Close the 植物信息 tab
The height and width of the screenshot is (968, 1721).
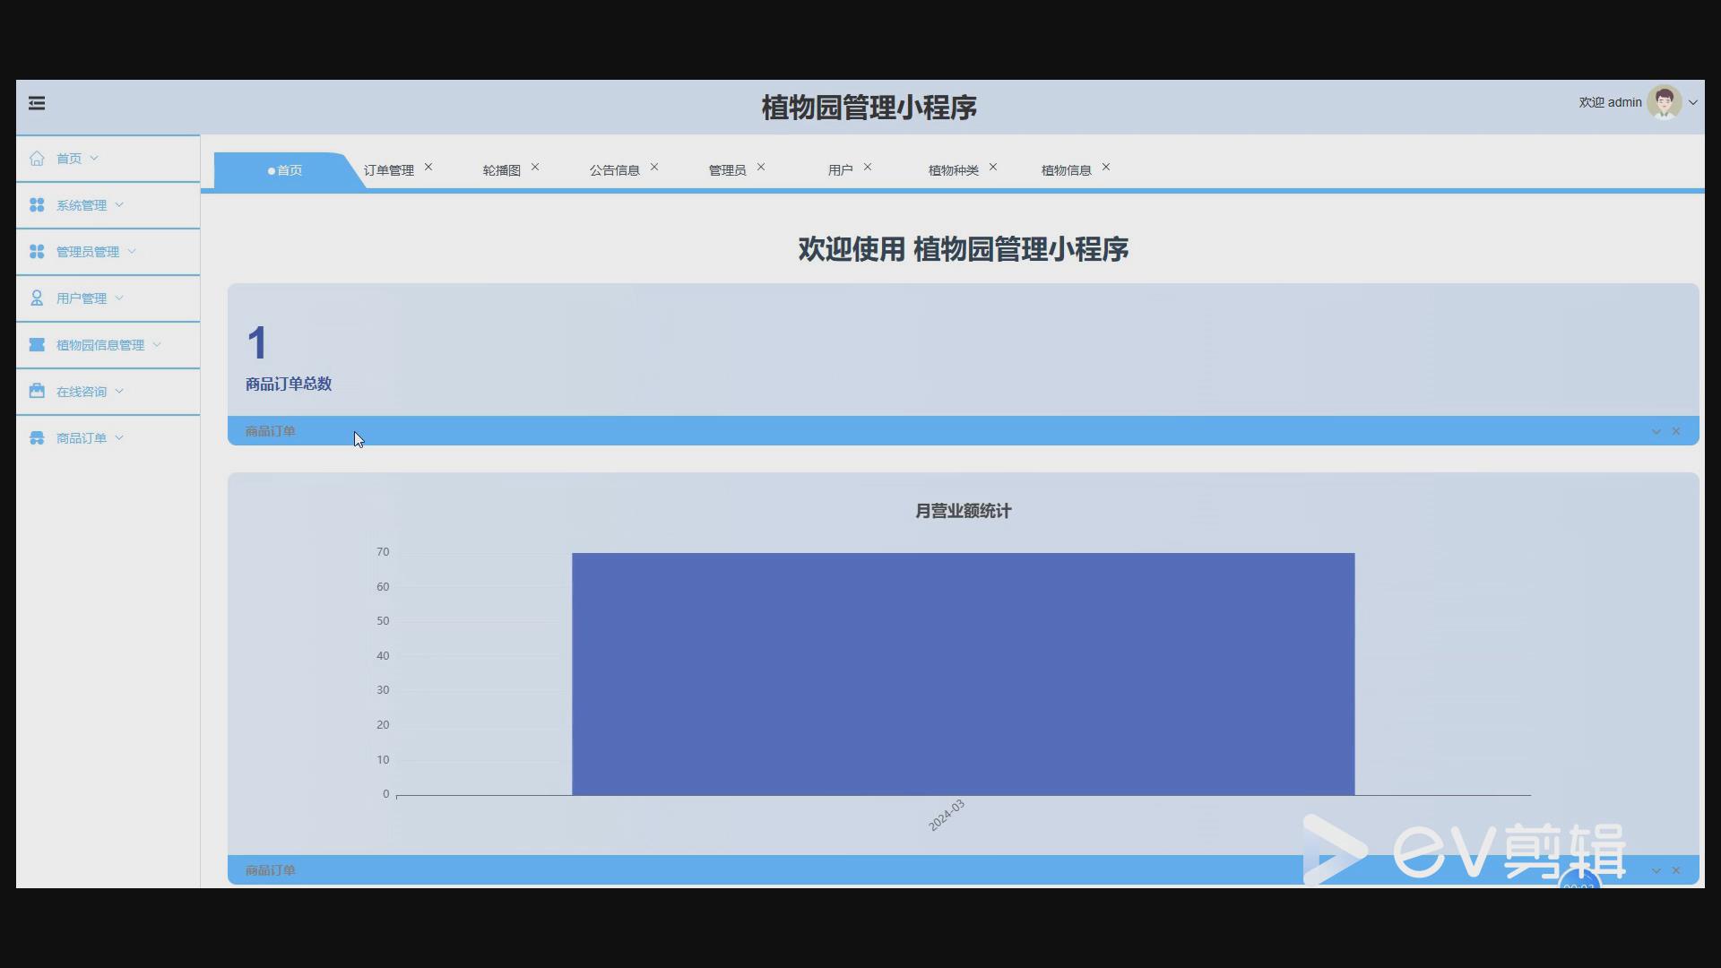point(1106,168)
